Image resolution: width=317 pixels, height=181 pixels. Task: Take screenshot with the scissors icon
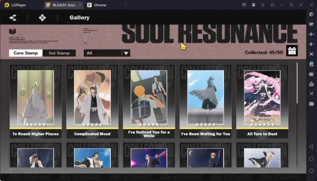[x=311, y=94]
